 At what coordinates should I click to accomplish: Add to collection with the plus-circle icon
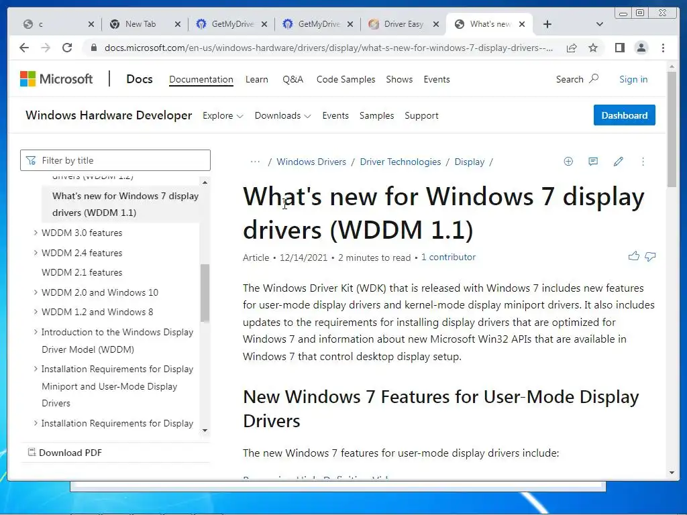568,162
